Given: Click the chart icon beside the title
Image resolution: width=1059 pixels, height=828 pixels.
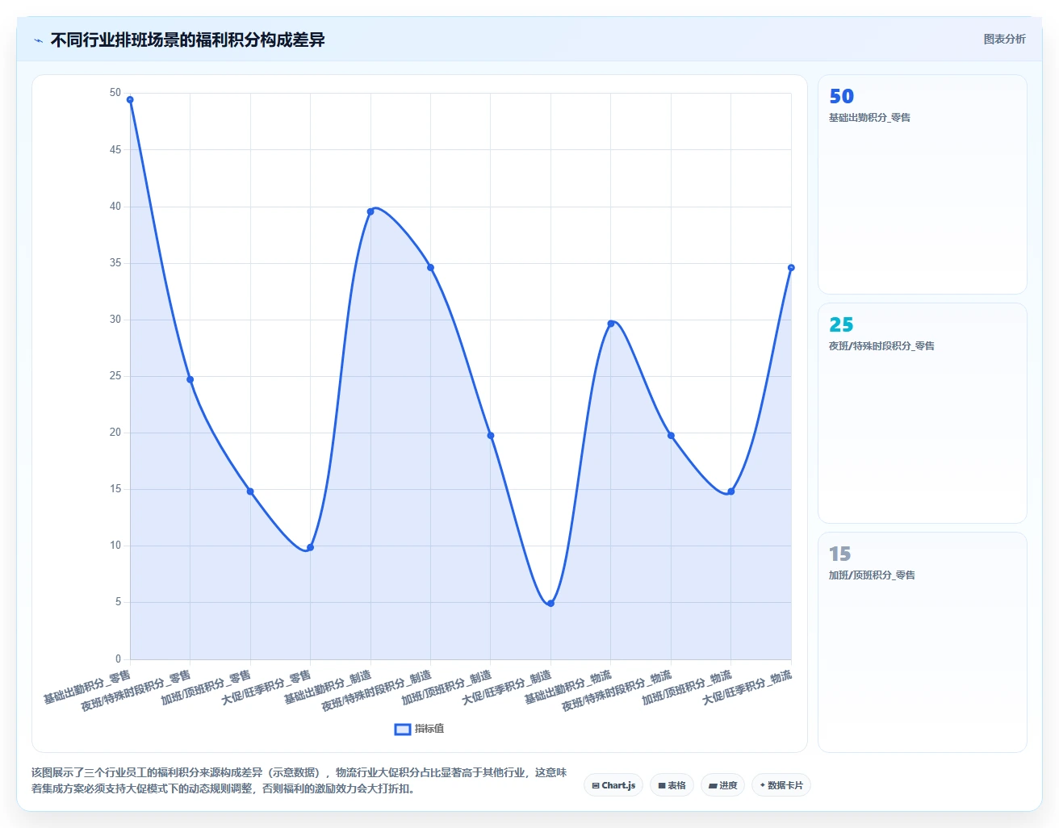Looking at the screenshot, I should click(x=38, y=40).
